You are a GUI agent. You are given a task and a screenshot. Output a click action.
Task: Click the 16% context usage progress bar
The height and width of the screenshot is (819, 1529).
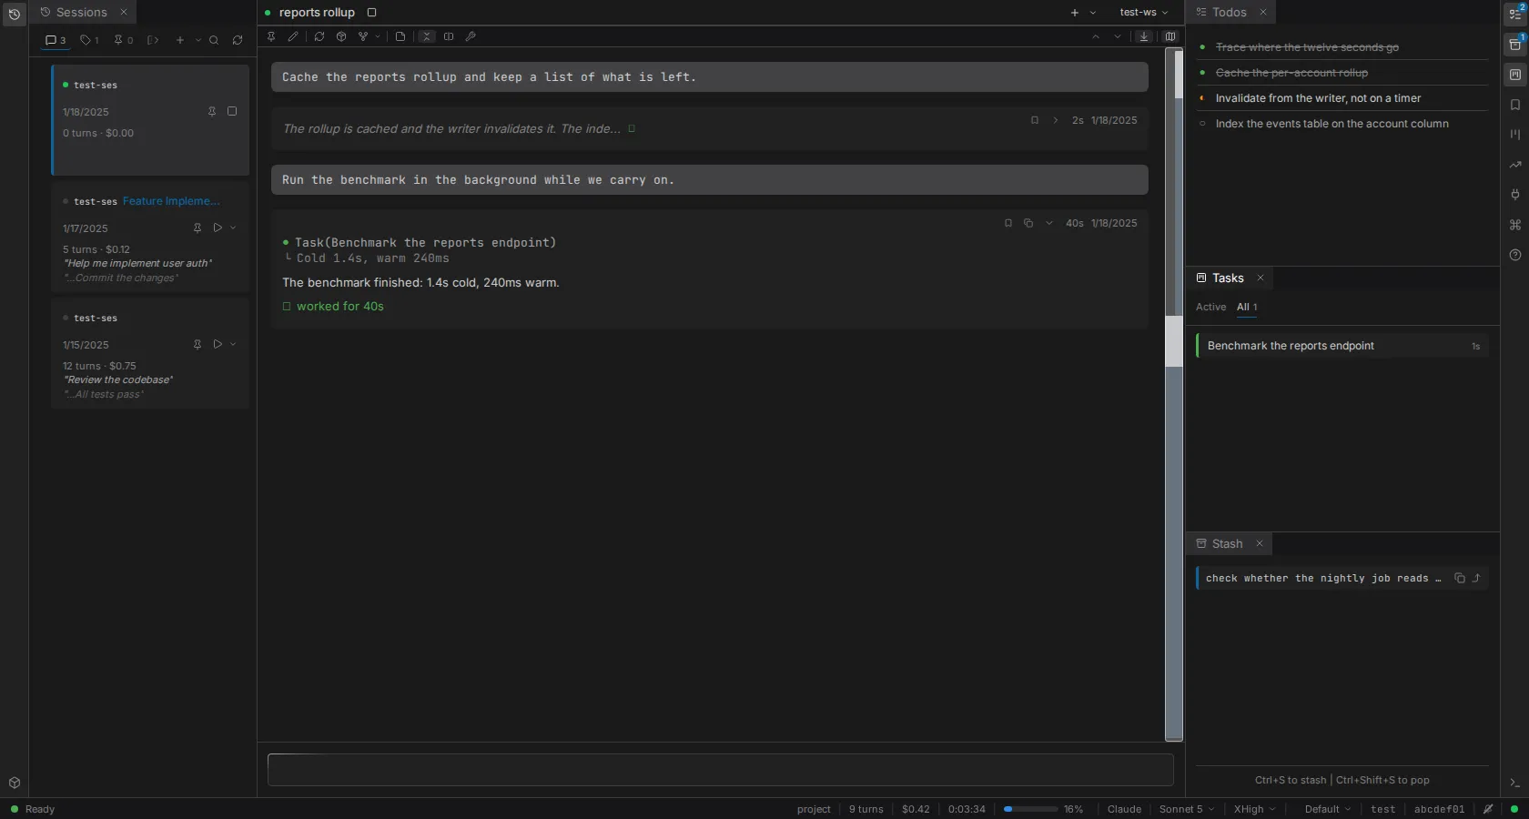(x=1030, y=809)
